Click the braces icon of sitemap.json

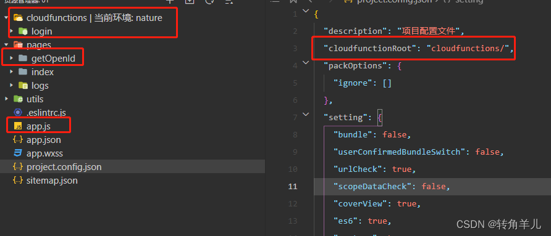click(x=17, y=181)
